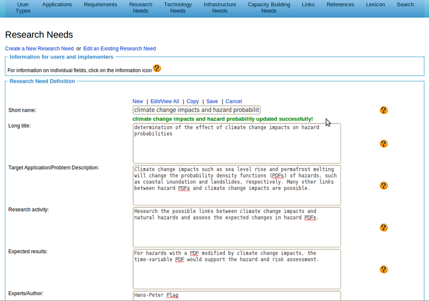Screen dimensions: 429x301
Task: Click the Edit/View All link
Action: click(x=165, y=101)
